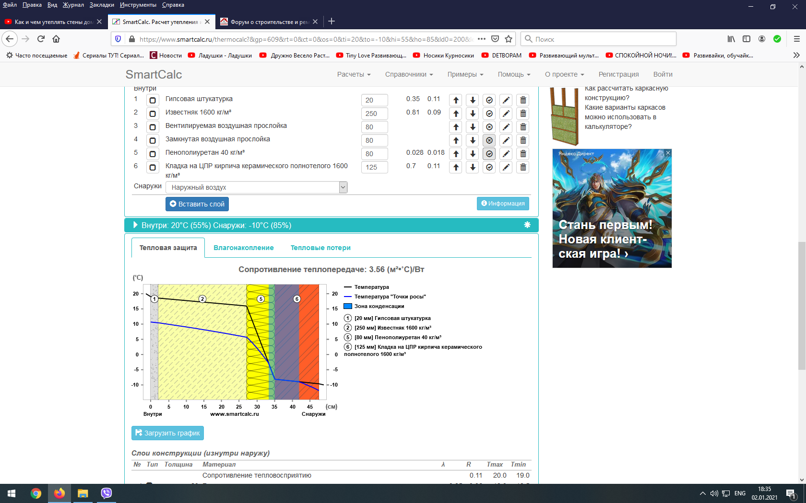Screen dimensions: 806x503
Task: Click thickness field of Известняк layer
Action: click(374, 114)
